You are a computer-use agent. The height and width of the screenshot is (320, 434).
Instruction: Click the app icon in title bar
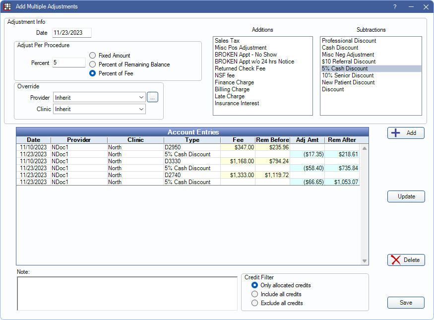(x=7, y=7)
